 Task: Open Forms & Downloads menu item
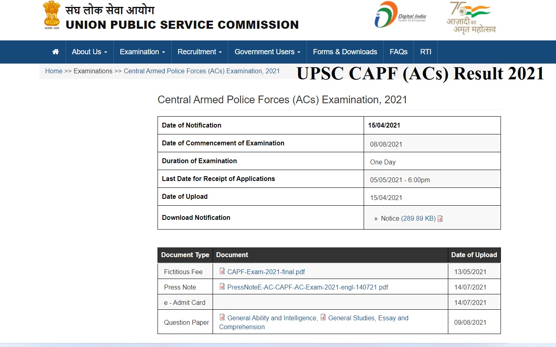click(x=345, y=52)
